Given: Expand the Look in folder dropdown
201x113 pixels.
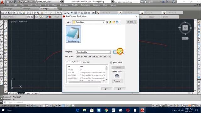Looking at the screenshot, I should pyautogui.click(x=103, y=22).
